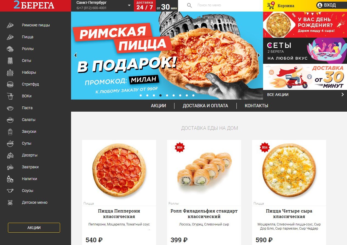Select the WOK box icon next to ВОКи
This screenshot has width=347, height=245.
[10, 96]
